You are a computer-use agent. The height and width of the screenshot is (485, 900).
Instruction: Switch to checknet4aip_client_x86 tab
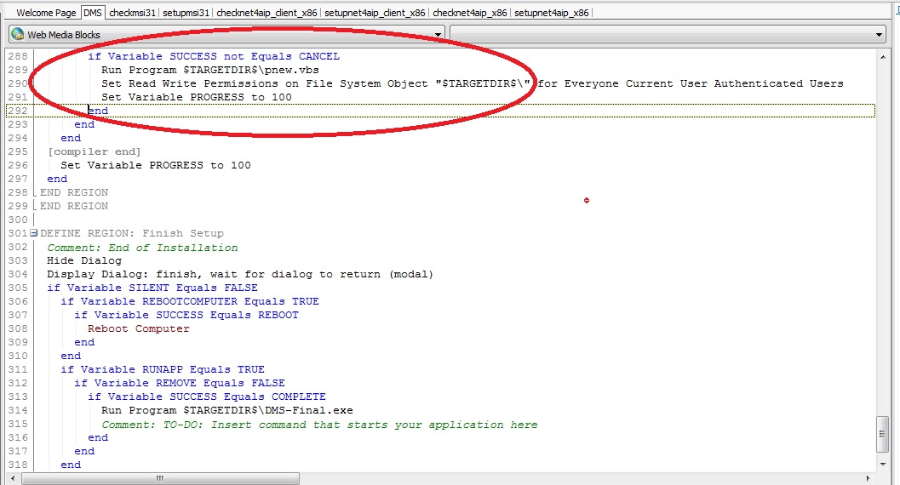(267, 13)
